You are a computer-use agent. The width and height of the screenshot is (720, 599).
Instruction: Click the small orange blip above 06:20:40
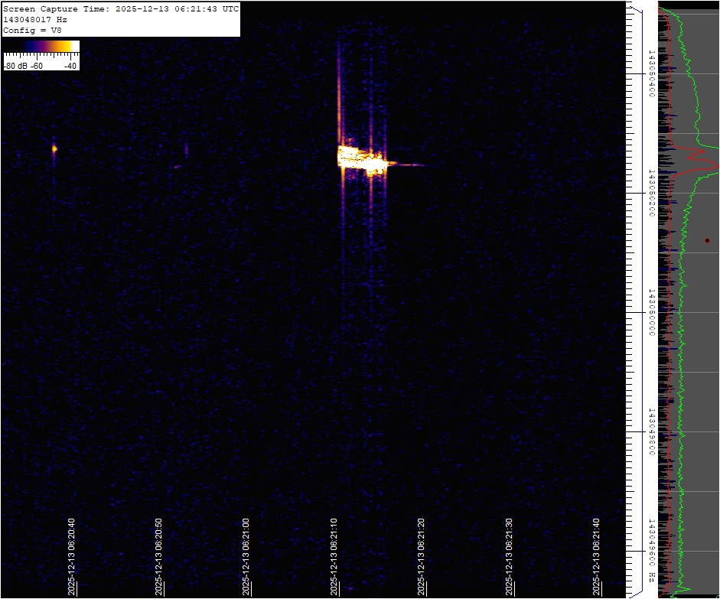click(54, 148)
